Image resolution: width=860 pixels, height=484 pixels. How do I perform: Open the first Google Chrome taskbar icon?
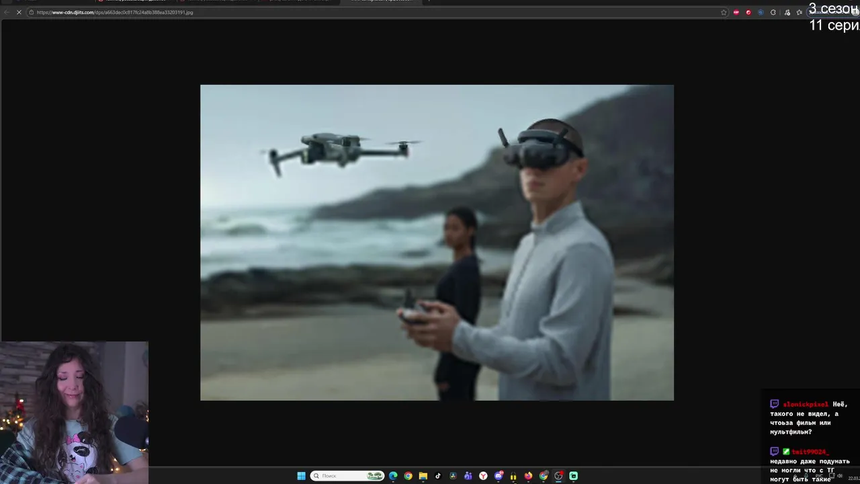(x=408, y=476)
